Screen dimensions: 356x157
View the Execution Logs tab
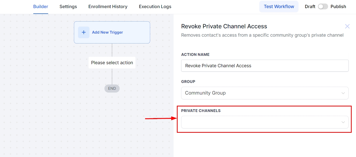(x=155, y=7)
